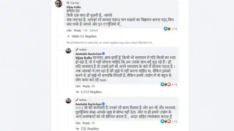
Task: Open the tagged Vijay Kalla mention in reply
Action: click(84, 58)
